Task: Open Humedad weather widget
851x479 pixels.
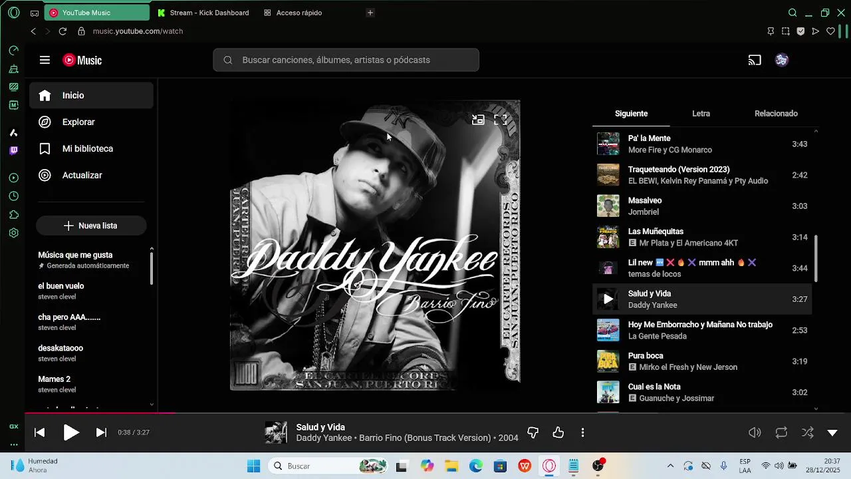Action: pyautogui.click(x=34, y=466)
